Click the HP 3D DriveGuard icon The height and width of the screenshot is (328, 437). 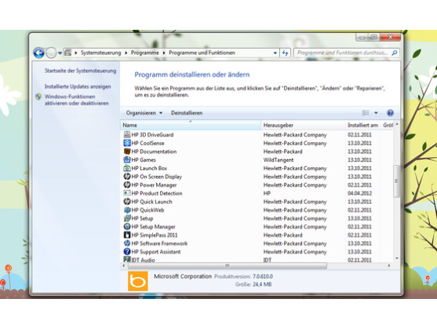point(127,135)
